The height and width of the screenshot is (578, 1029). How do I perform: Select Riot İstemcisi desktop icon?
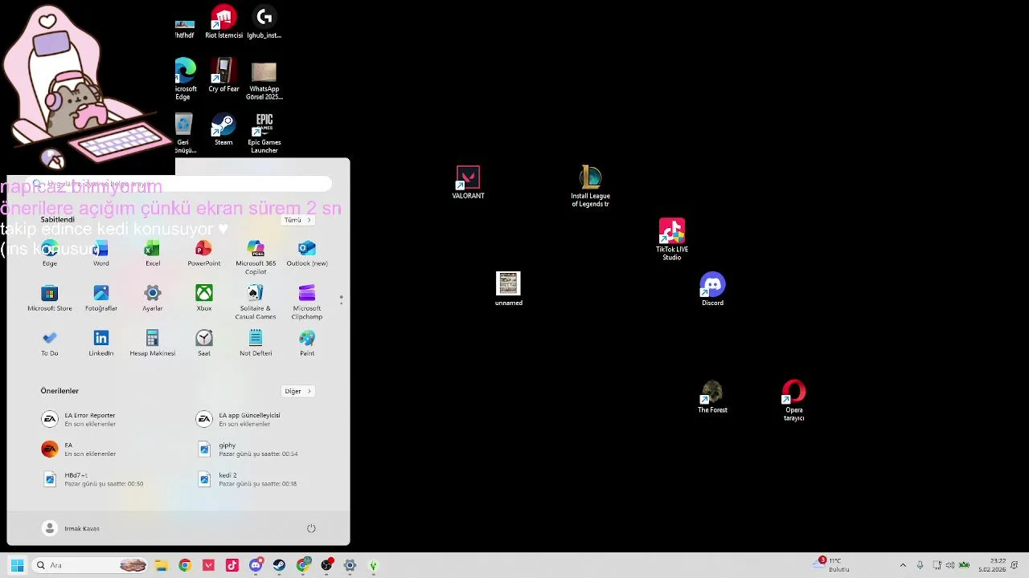[223, 22]
